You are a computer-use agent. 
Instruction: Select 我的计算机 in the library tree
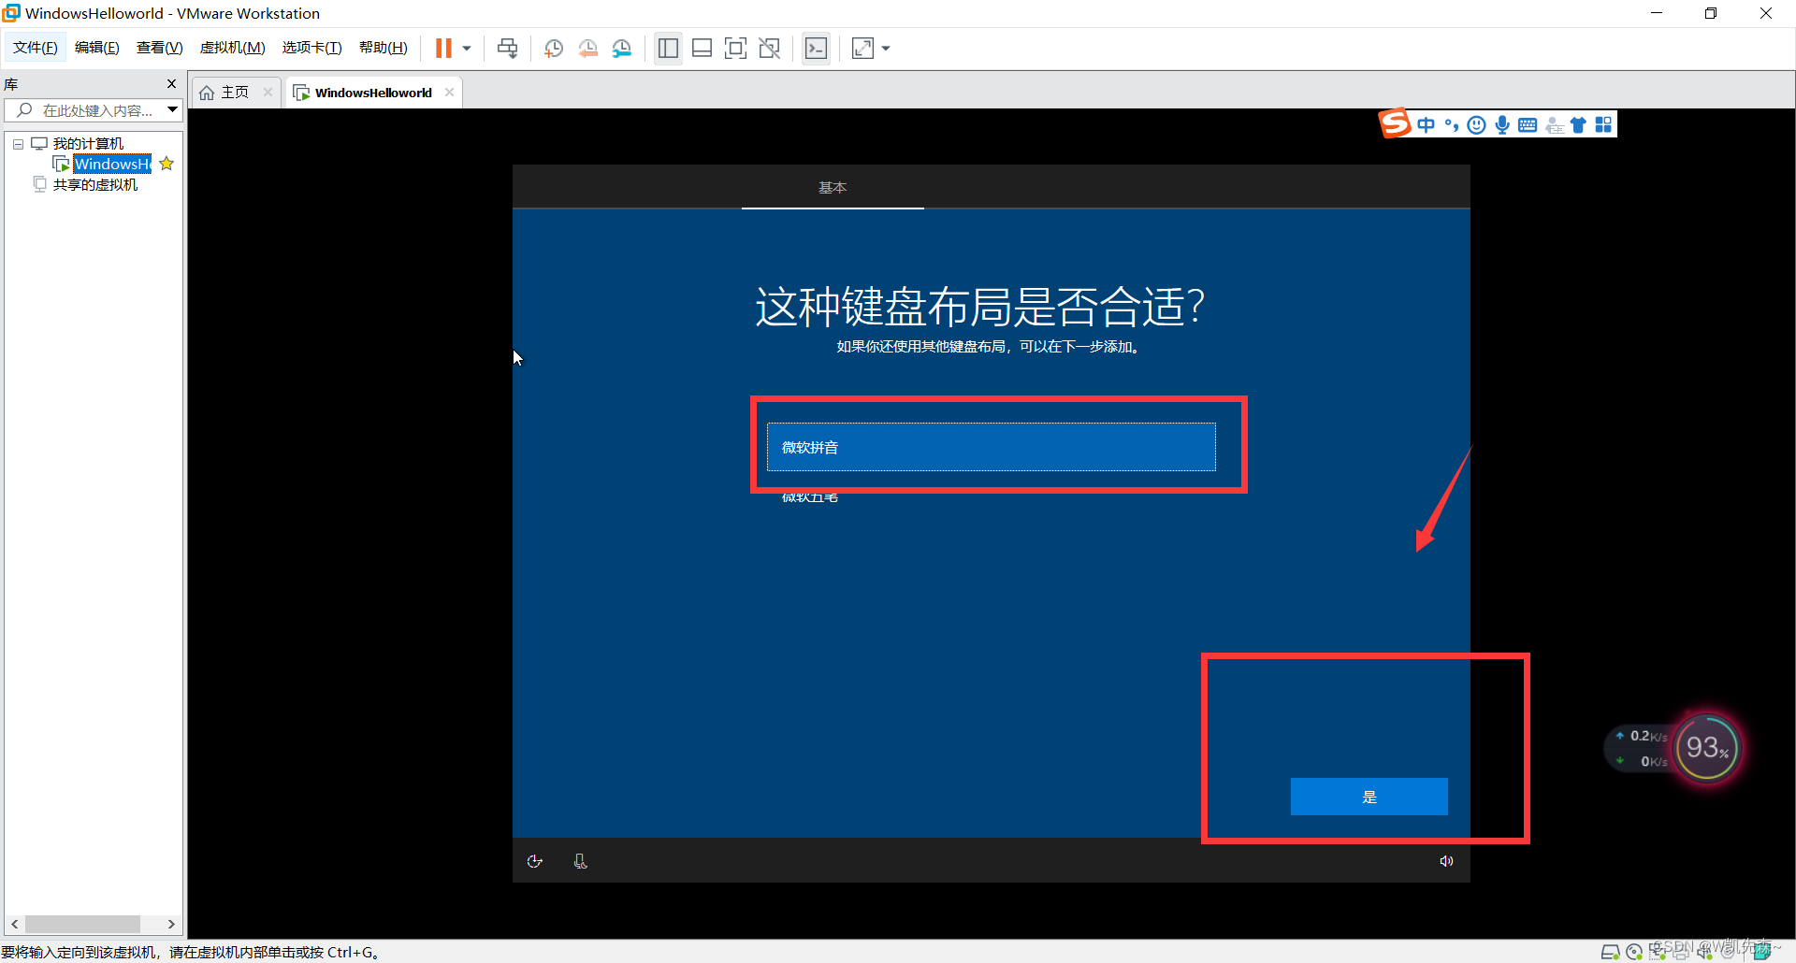[87, 144]
